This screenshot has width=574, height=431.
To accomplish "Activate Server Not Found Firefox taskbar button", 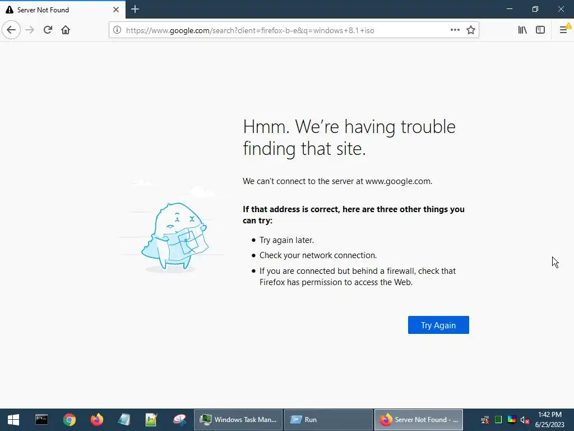I will pos(418,420).
